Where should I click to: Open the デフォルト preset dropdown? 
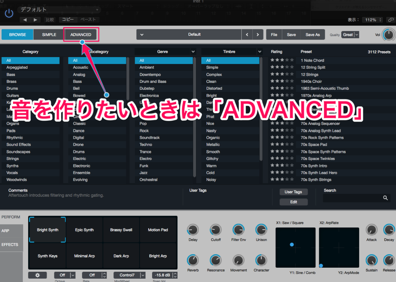(x=59, y=10)
